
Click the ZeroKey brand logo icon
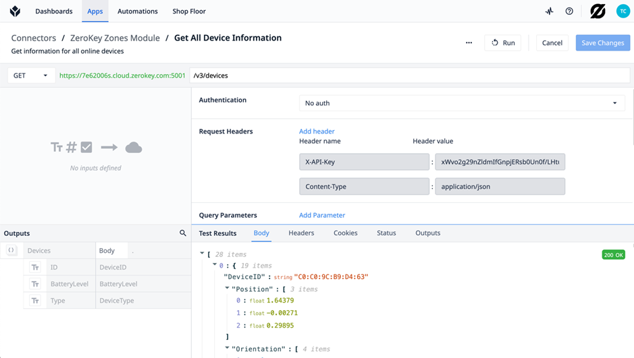coord(598,11)
